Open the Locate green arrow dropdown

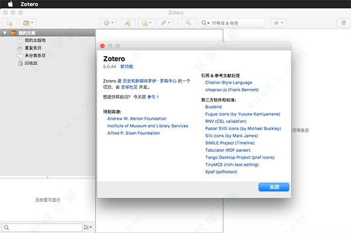[x=278, y=23]
